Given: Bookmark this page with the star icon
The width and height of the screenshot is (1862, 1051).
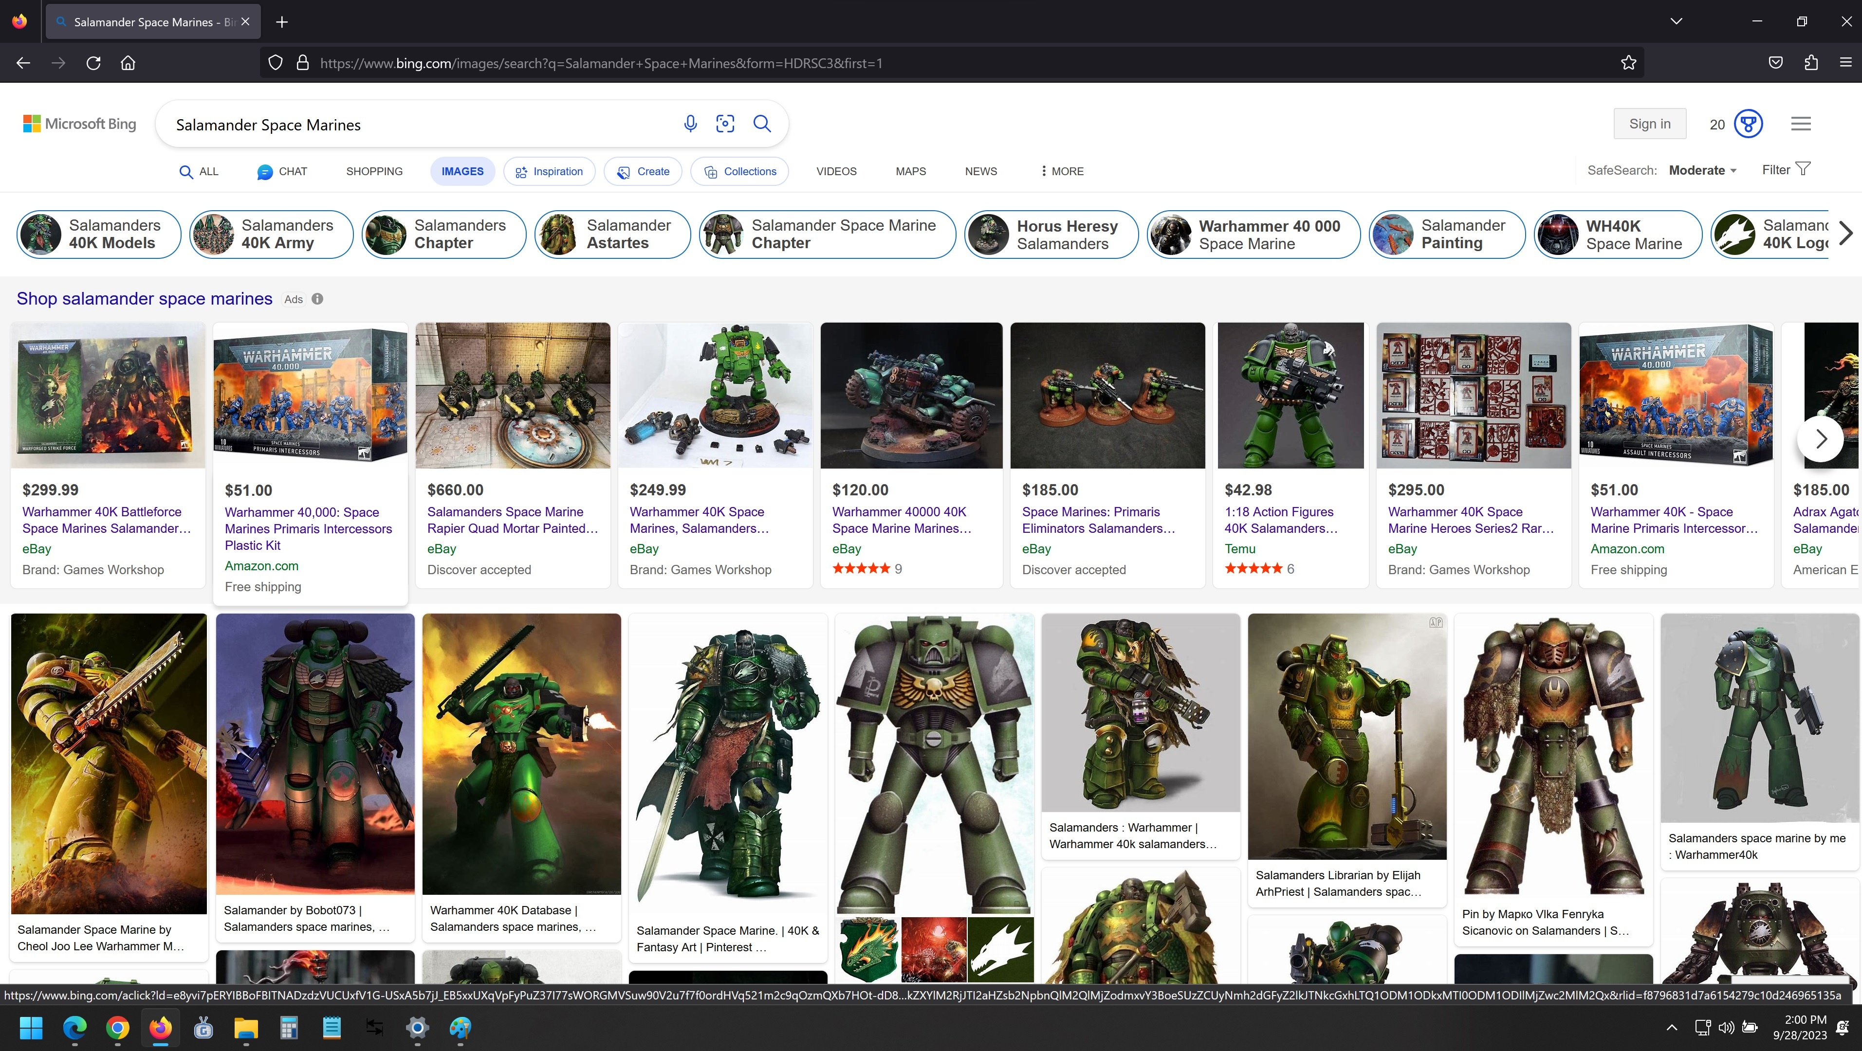Looking at the screenshot, I should coord(1628,63).
